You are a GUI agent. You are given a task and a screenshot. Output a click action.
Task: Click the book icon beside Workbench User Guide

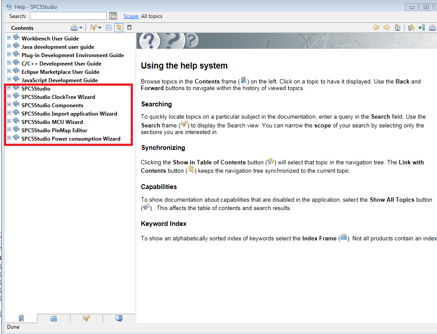[x=16, y=37]
